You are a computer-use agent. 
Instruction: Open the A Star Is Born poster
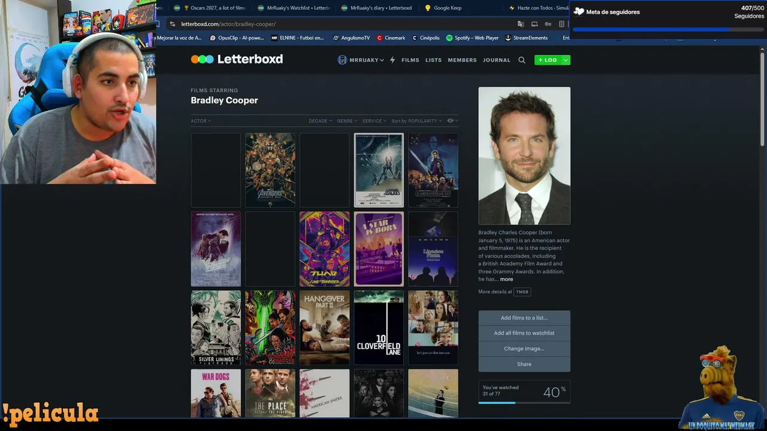pos(379,249)
